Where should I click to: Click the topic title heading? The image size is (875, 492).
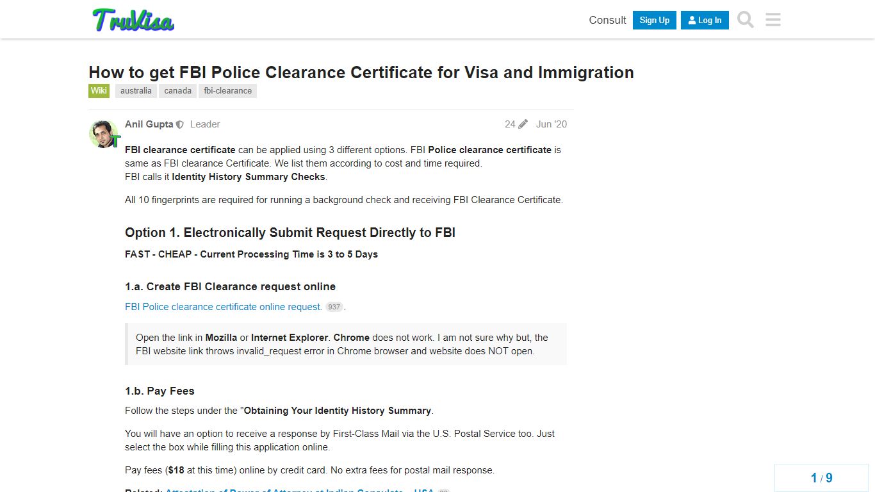(x=361, y=72)
